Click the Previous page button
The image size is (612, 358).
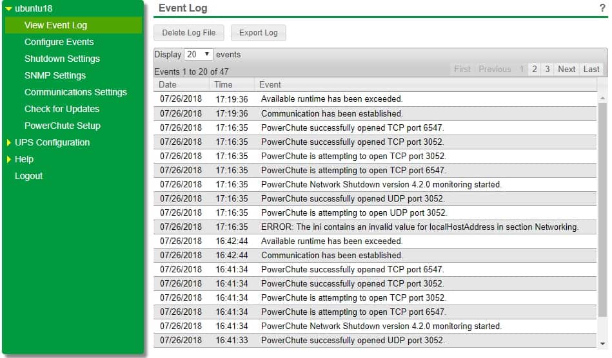495,70
